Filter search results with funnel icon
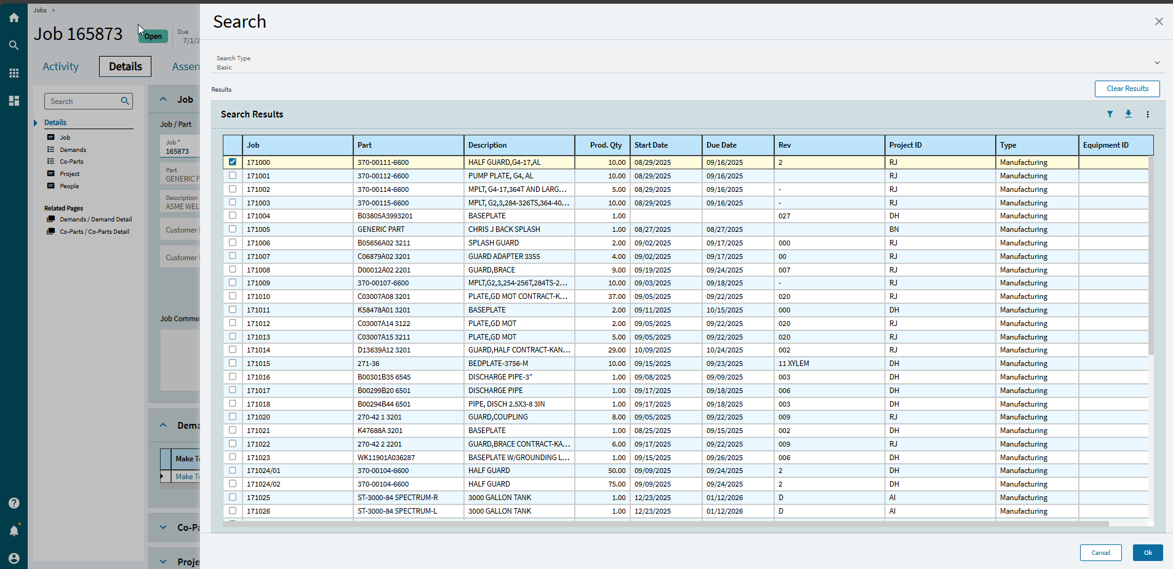 (1110, 114)
